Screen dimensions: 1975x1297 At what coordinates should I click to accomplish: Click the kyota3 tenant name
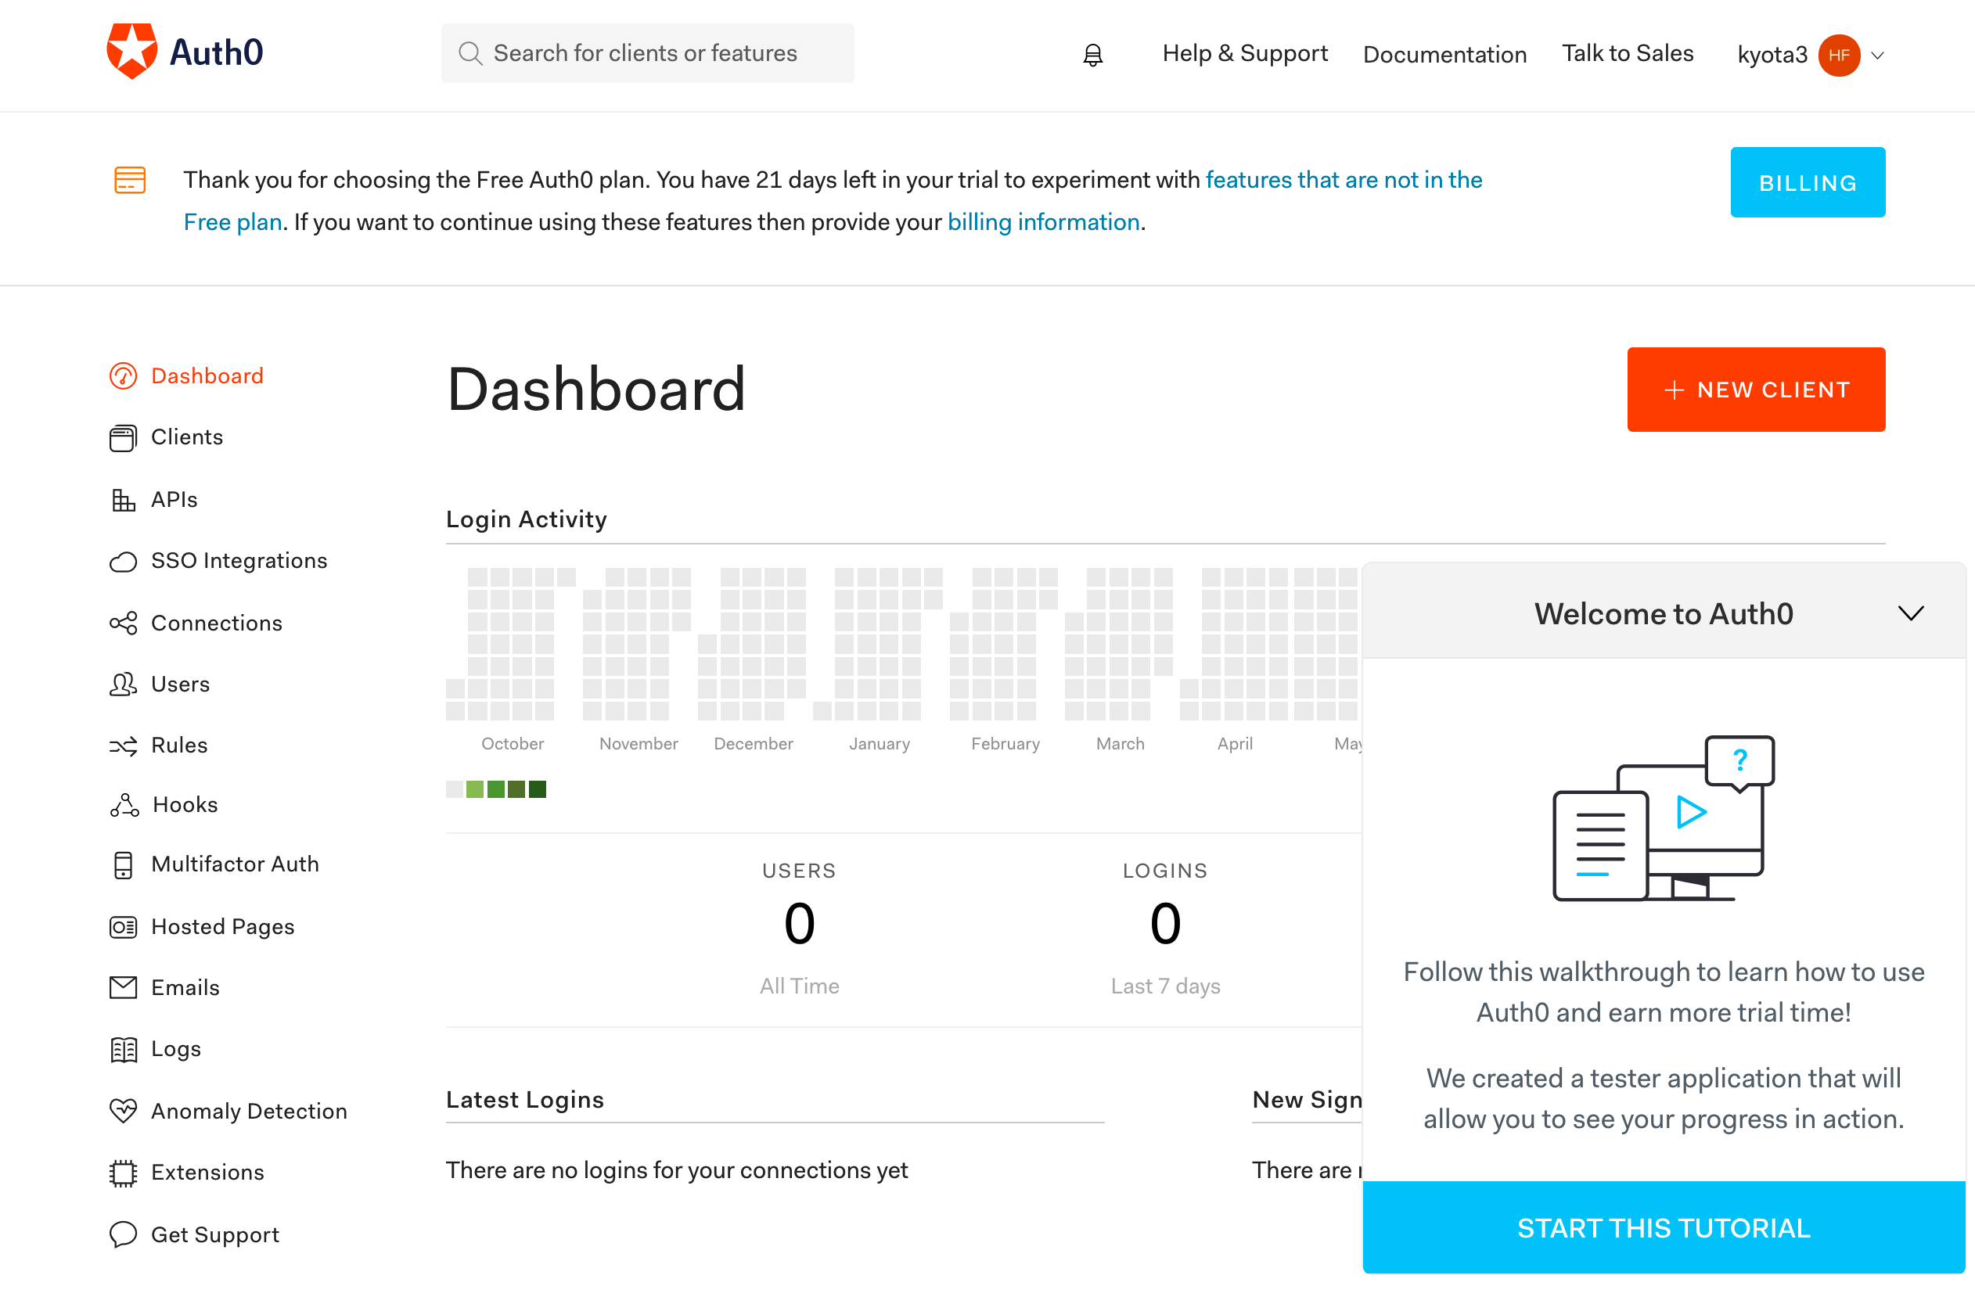[1772, 55]
